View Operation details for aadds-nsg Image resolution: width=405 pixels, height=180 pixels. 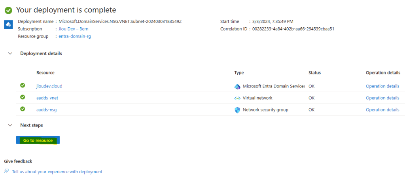point(382,110)
